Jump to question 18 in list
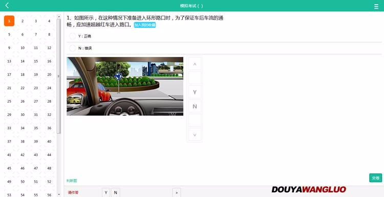The height and width of the screenshot is (197, 384). 23,74
